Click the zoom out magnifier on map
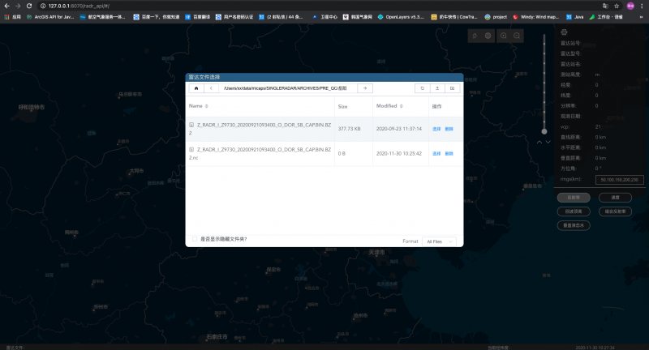 (x=517, y=36)
